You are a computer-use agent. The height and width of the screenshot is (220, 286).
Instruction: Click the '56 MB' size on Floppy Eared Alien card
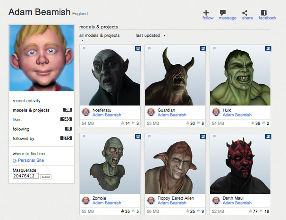point(153,211)
